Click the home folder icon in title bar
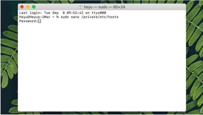203x115 pixels. (80, 7)
